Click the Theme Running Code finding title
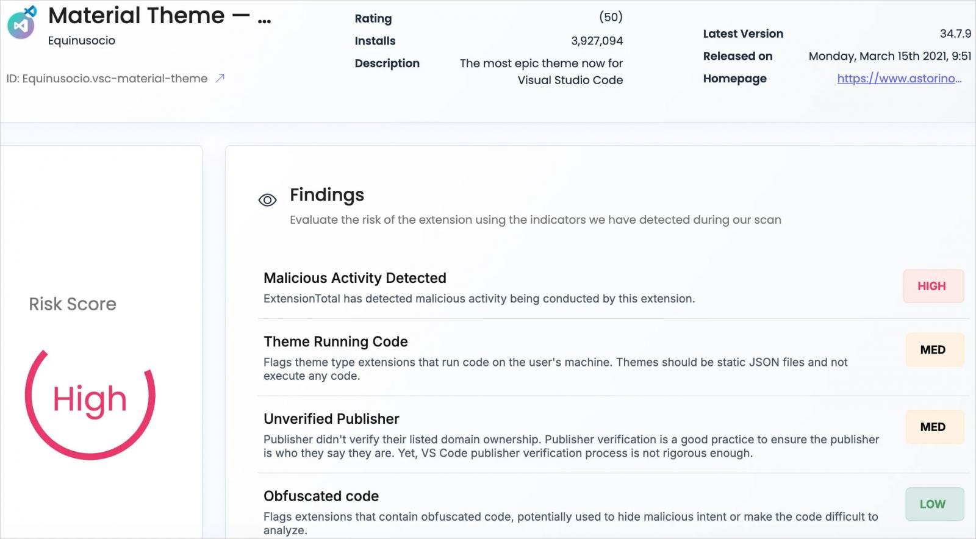 tap(335, 341)
